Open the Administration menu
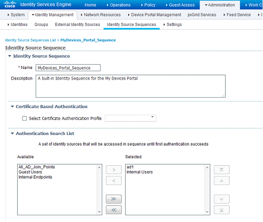The height and width of the screenshot is (222, 263). pyautogui.click(x=220, y=5)
